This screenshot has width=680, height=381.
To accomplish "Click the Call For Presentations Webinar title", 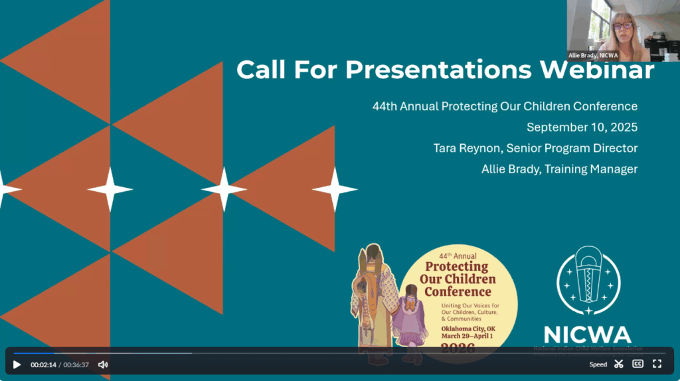I will point(445,70).
